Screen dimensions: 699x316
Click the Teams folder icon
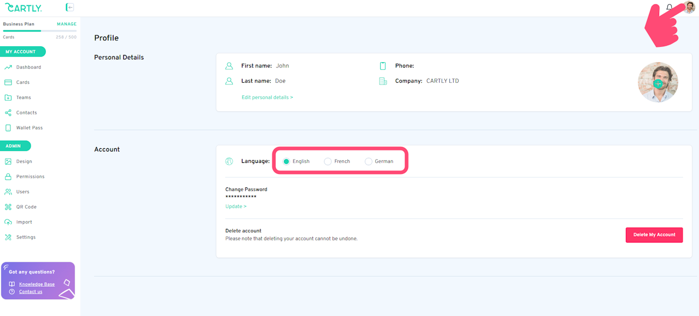pyautogui.click(x=8, y=98)
